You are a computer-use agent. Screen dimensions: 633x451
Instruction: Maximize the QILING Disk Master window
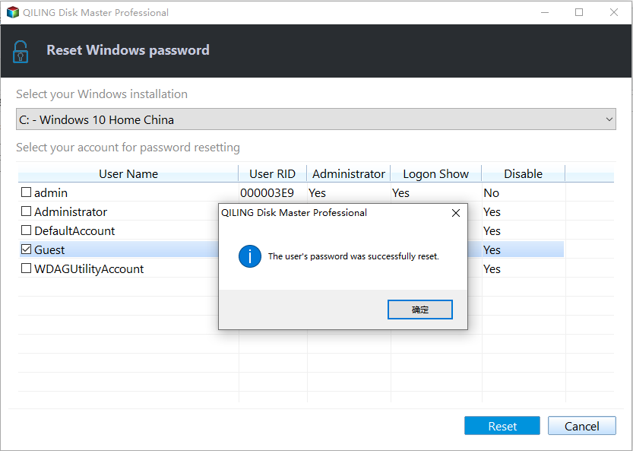[579, 12]
